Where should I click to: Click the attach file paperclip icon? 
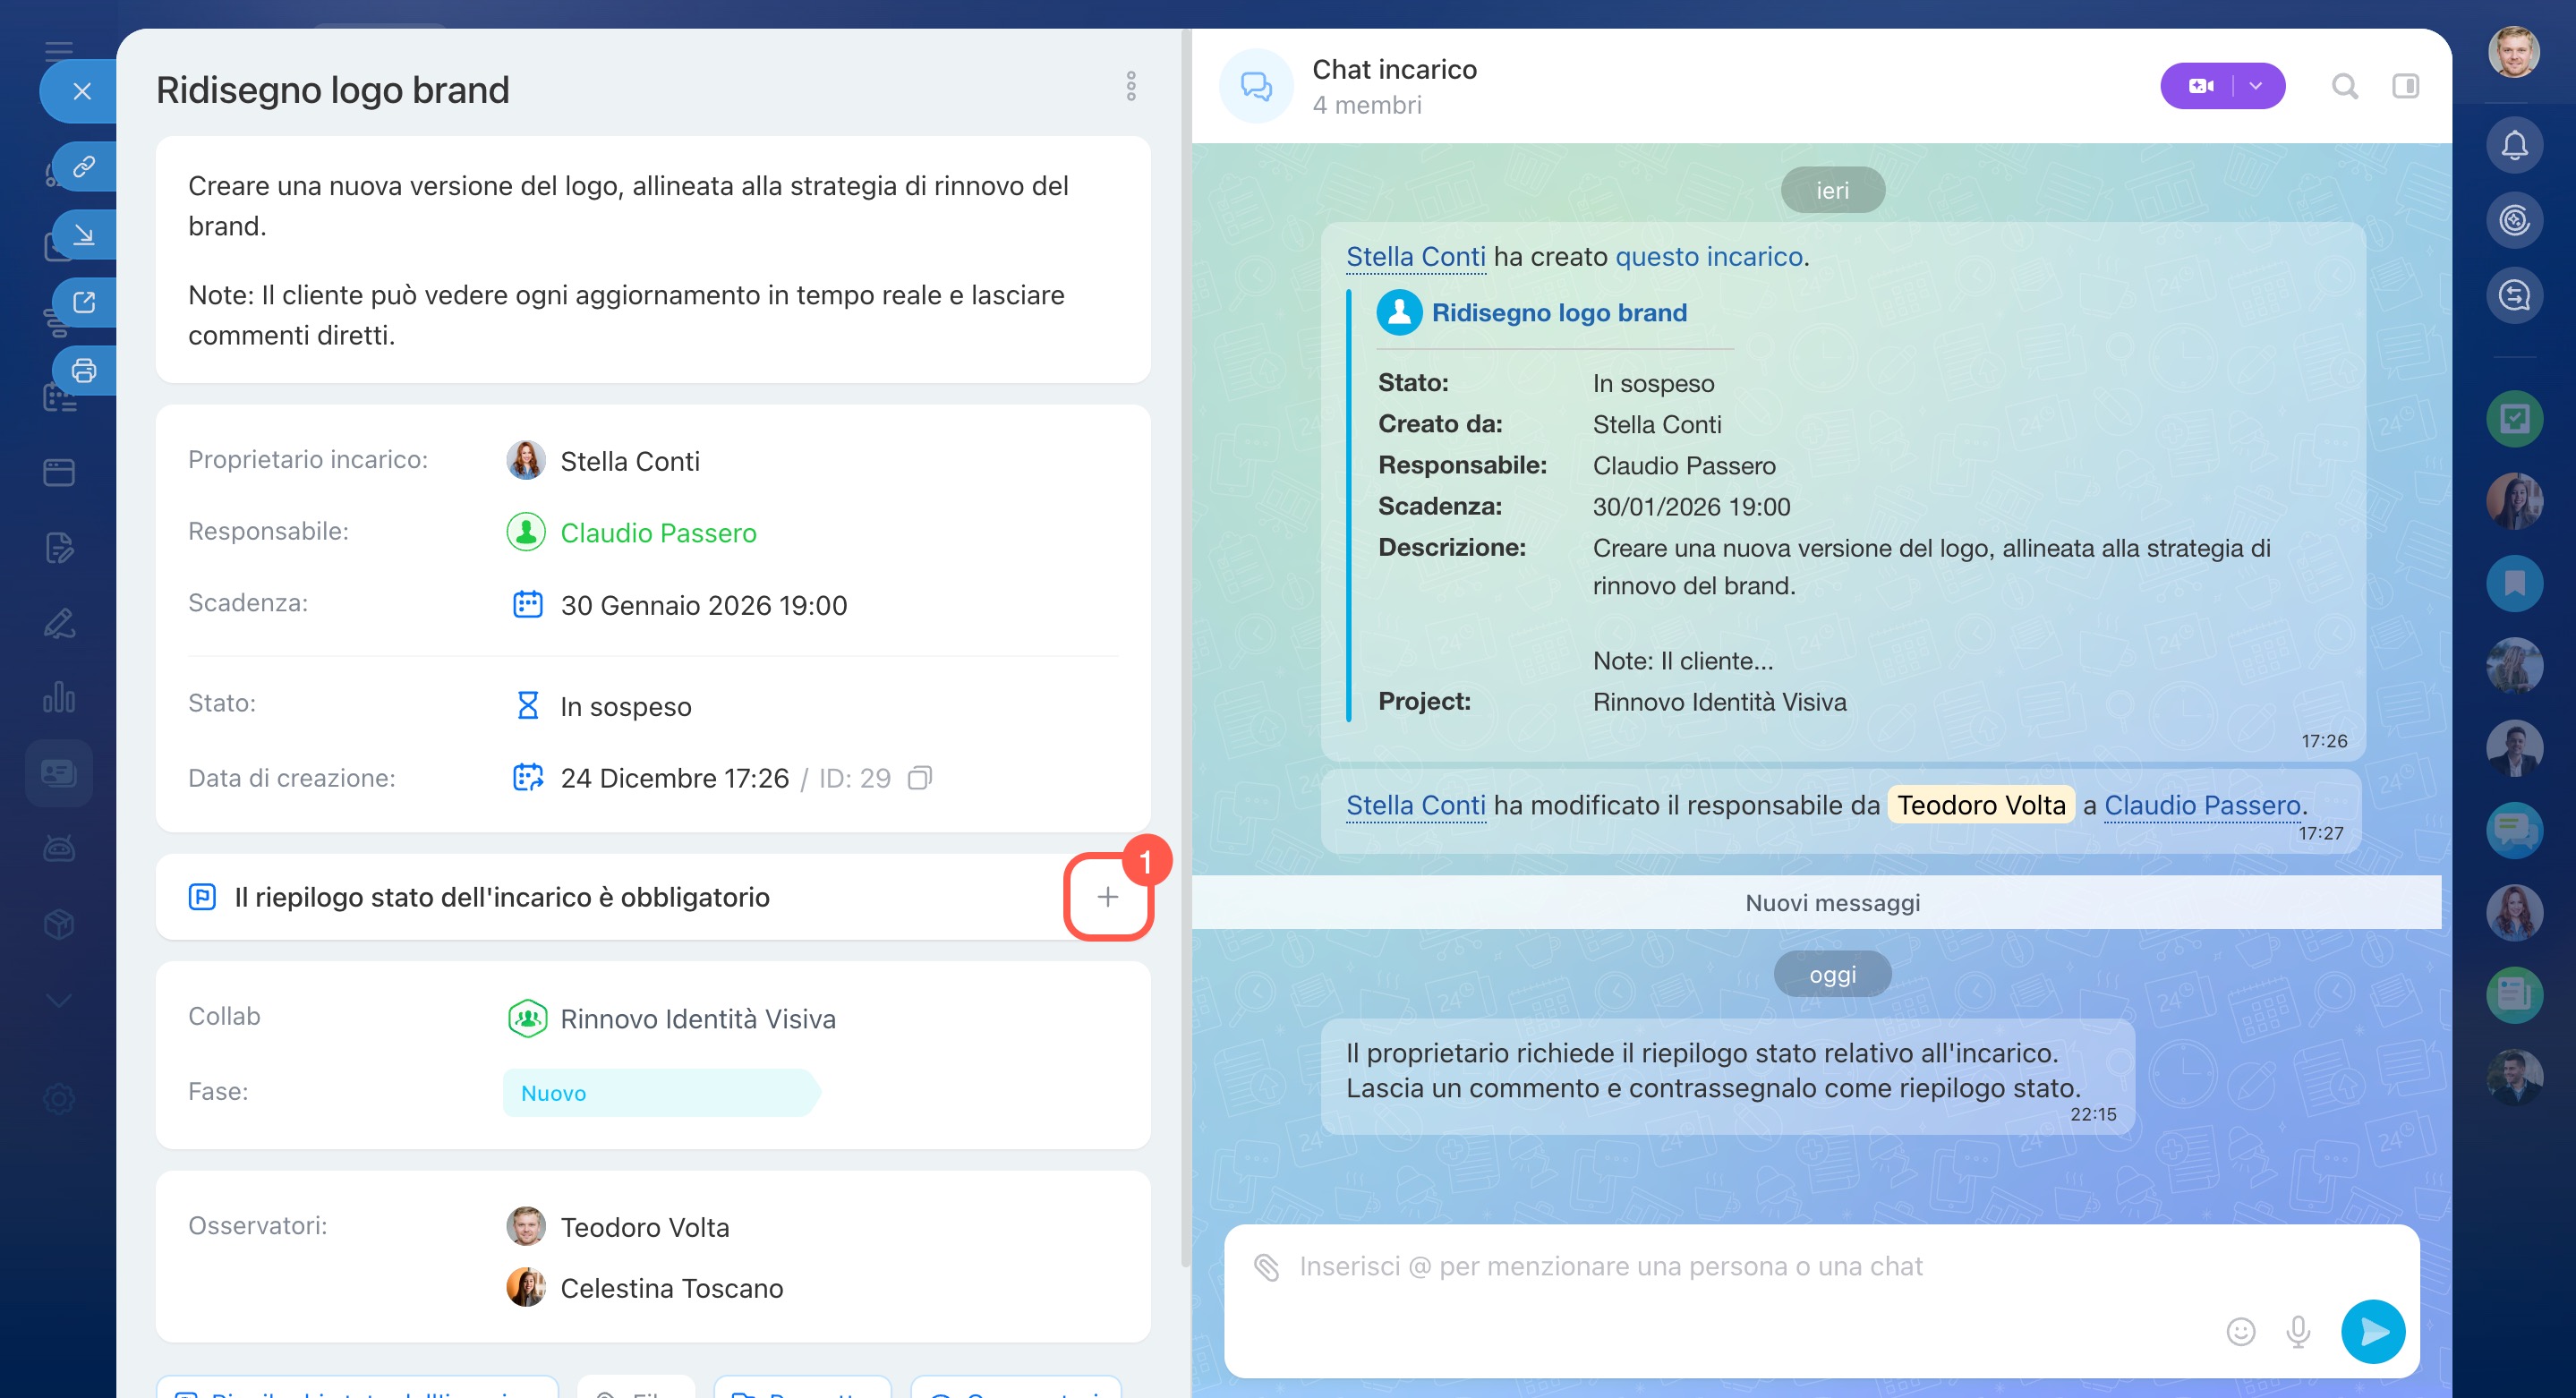pos(1266,1267)
